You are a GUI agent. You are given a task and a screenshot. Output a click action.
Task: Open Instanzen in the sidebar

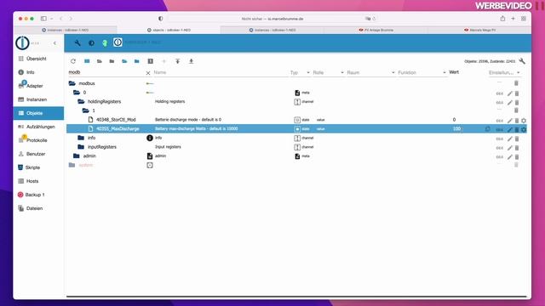click(38, 99)
